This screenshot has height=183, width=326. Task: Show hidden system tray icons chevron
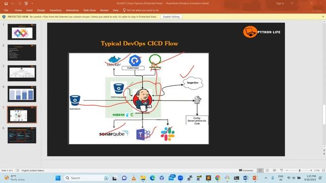(266, 178)
